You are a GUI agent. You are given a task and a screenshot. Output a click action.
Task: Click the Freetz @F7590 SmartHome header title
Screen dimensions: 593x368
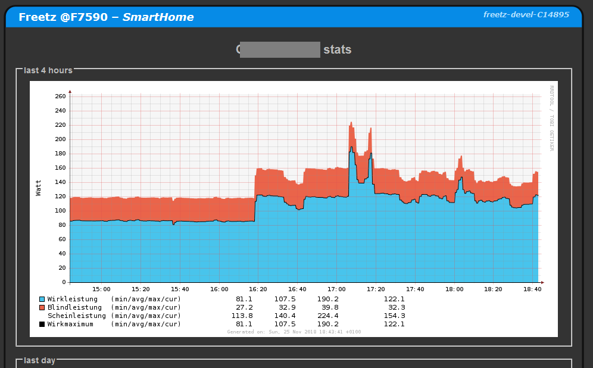click(x=106, y=17)
